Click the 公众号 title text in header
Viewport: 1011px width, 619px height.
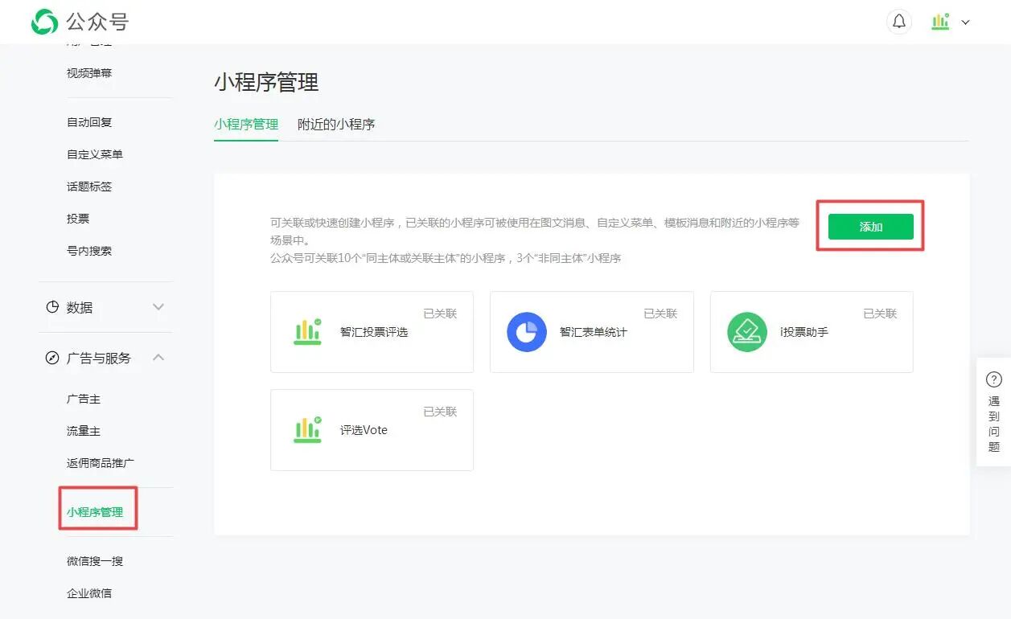point(97,22)
